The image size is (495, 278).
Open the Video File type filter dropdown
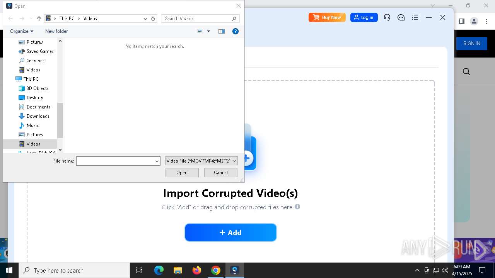click(201, 161)
